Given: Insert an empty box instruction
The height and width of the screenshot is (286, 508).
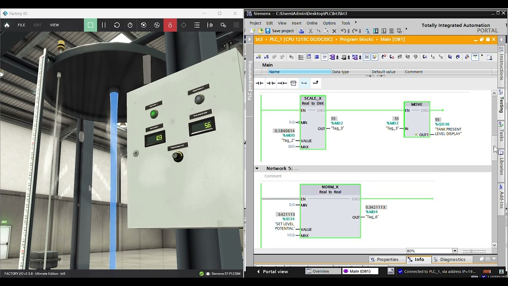Looking at the screenshot, I should tap(293, 83).
